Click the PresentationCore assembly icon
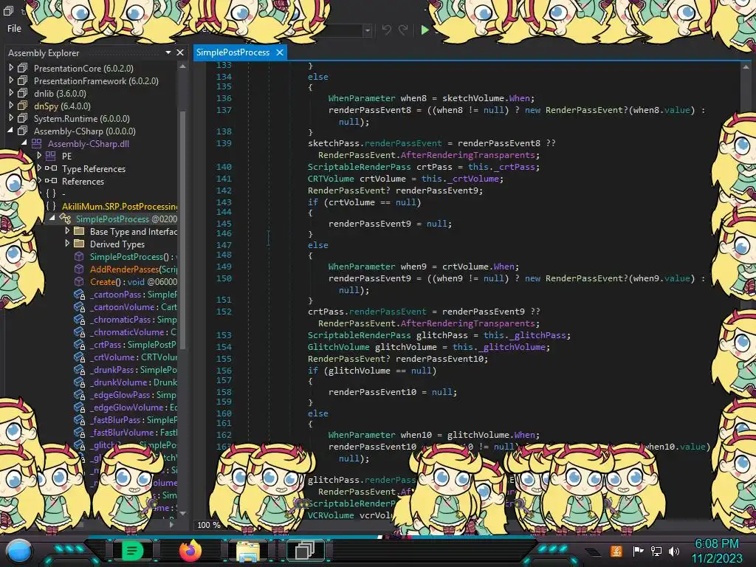The width and height of the screenshot is (756, 567). 23,68
